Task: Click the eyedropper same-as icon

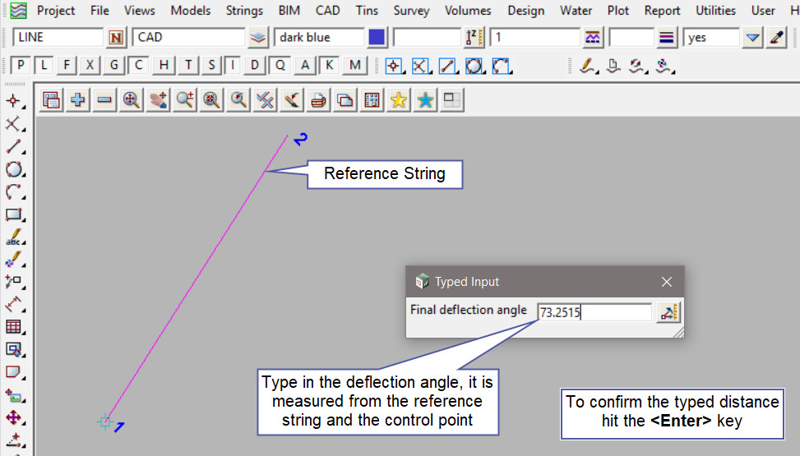Action: (x=776, y=38)
